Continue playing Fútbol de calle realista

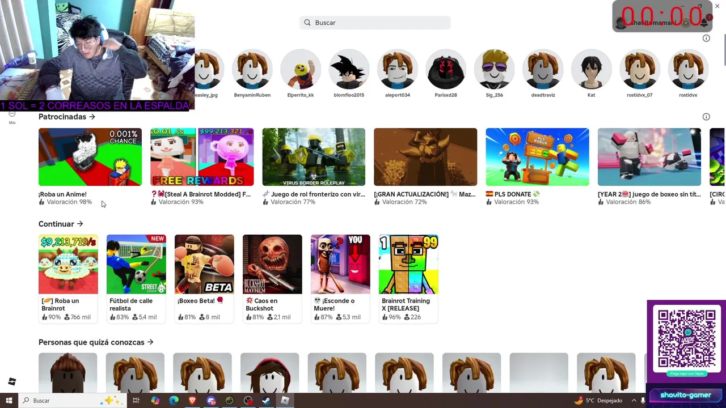(x=136, y=264)
